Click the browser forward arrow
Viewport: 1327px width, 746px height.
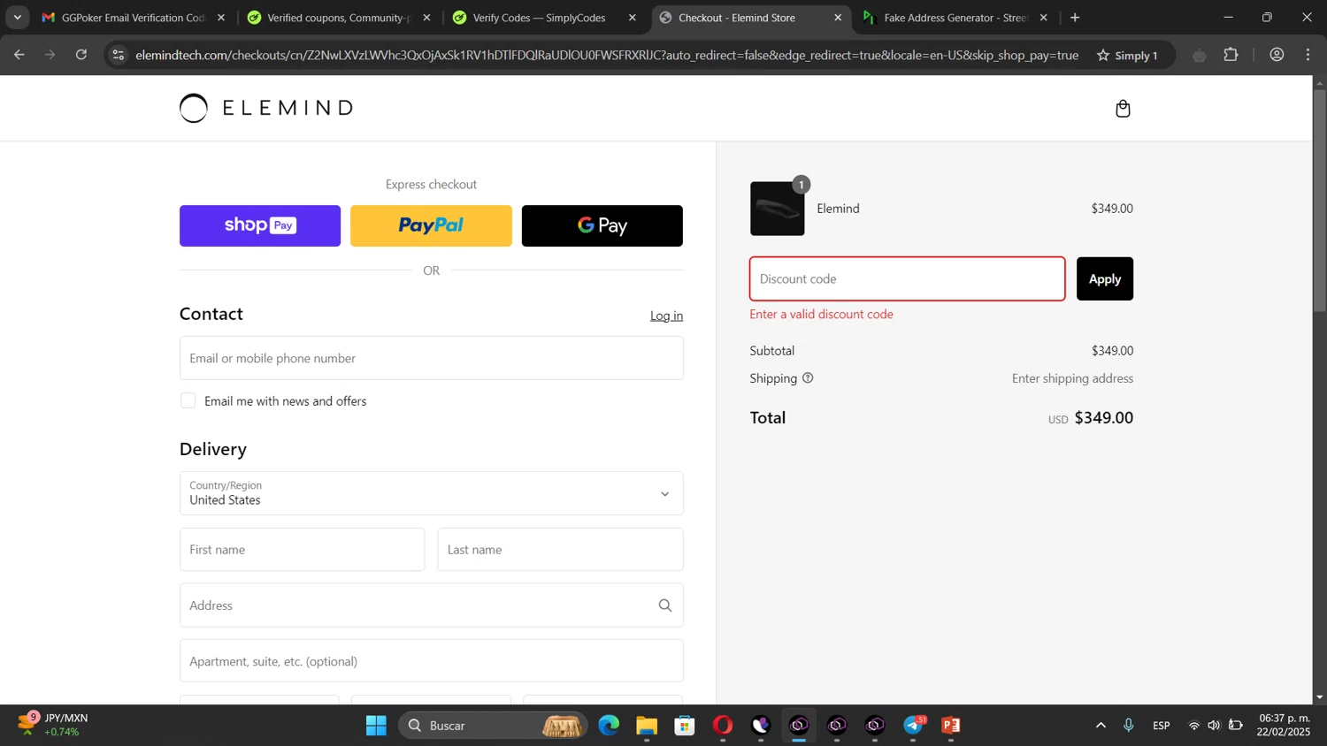(50, 55)
